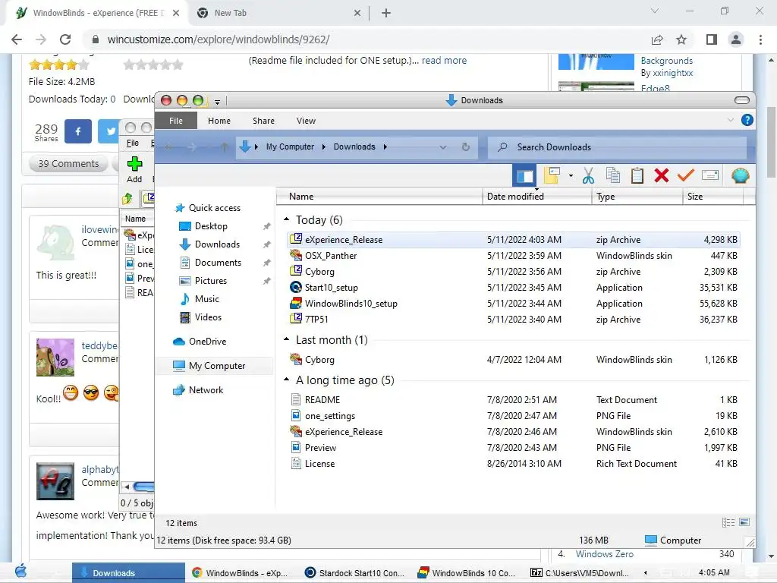Switch to Stardock Start10 taskbar item
This screenshot has width=777, height=583.
click(355, 573)
